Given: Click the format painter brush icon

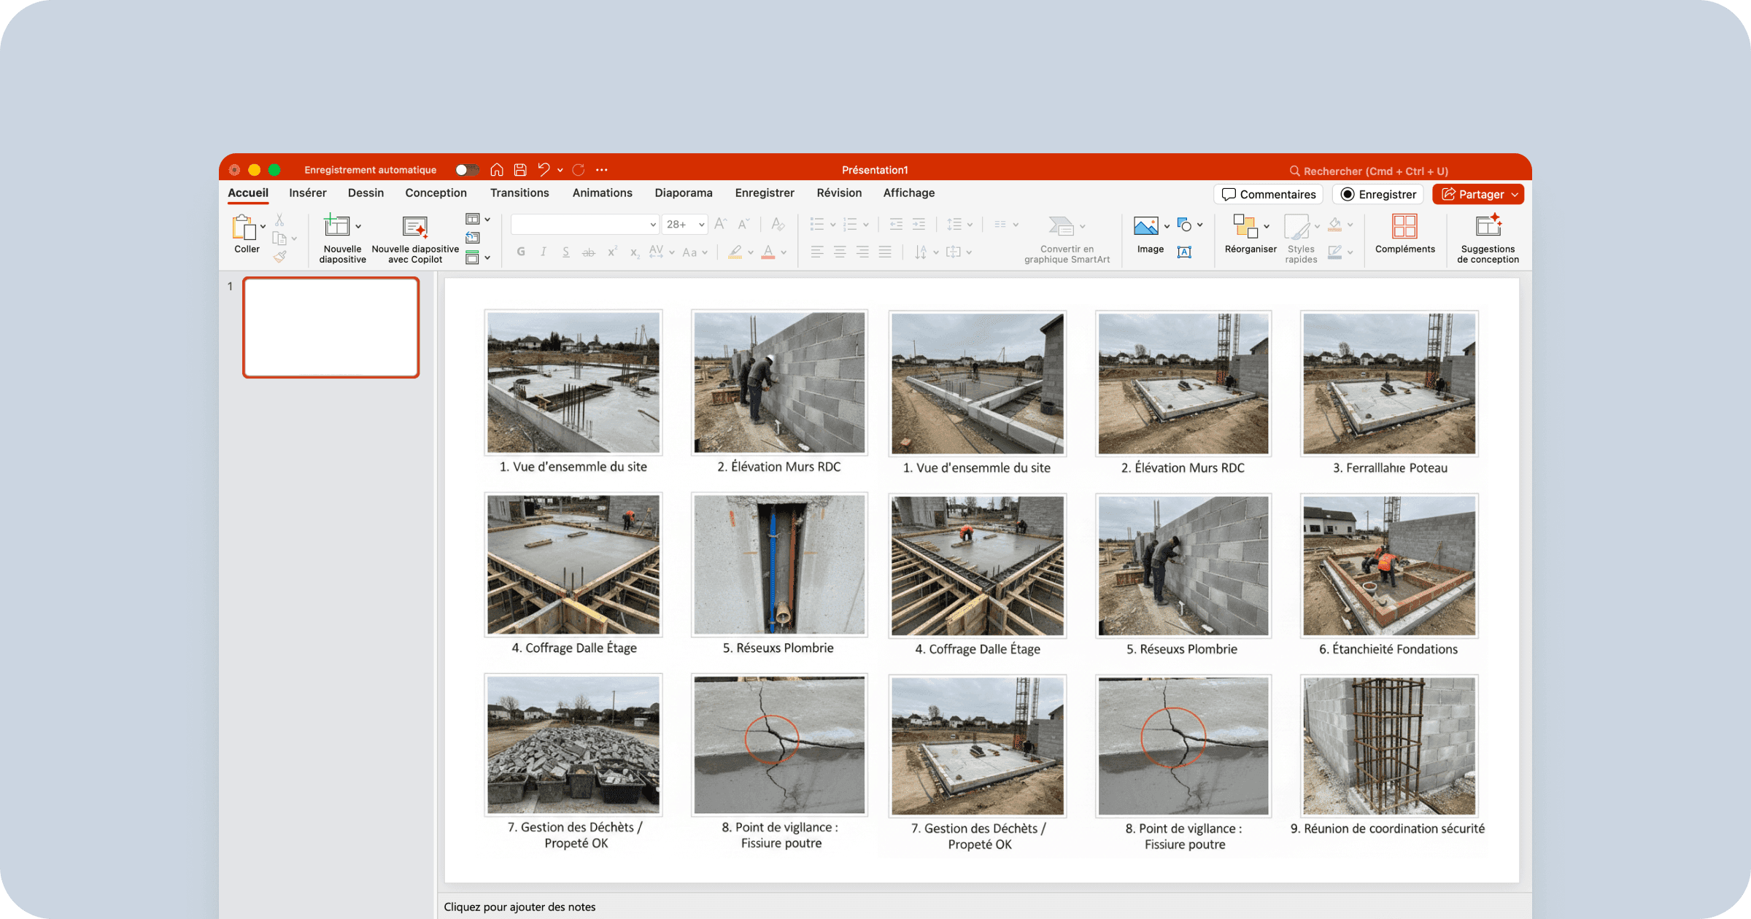Looking at the screenshot, I should 280,256.
